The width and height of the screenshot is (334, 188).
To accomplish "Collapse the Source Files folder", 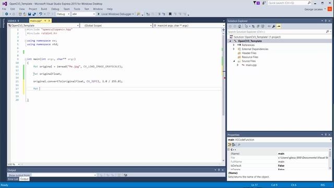I will pyautogui.click(x=234, y=61).
